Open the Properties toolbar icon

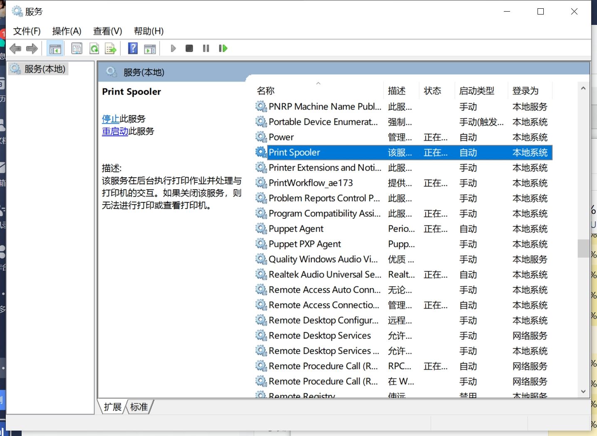(77, 49)
